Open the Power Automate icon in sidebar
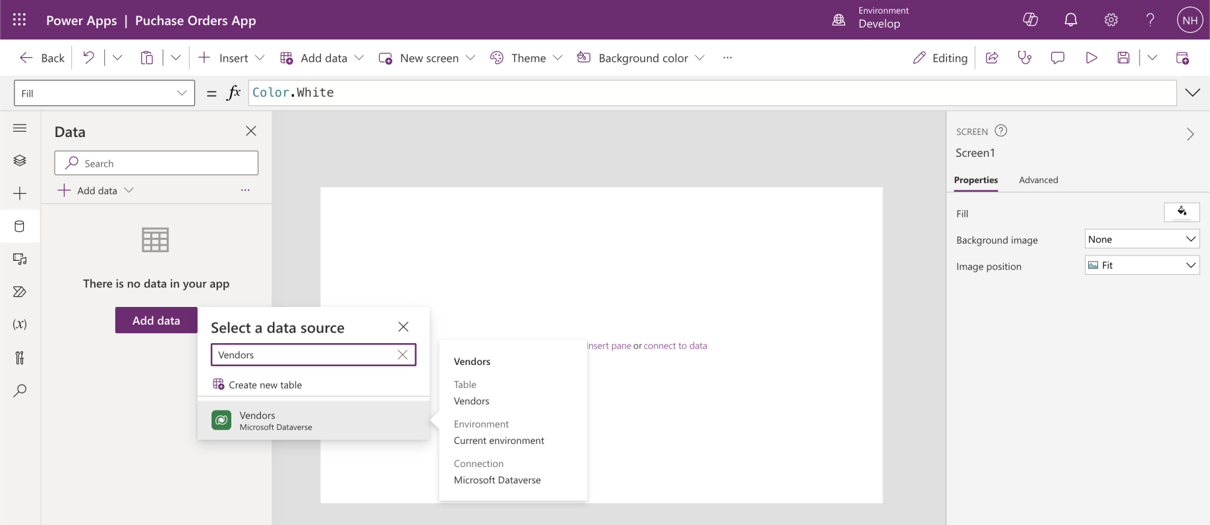 pos(20,292)
